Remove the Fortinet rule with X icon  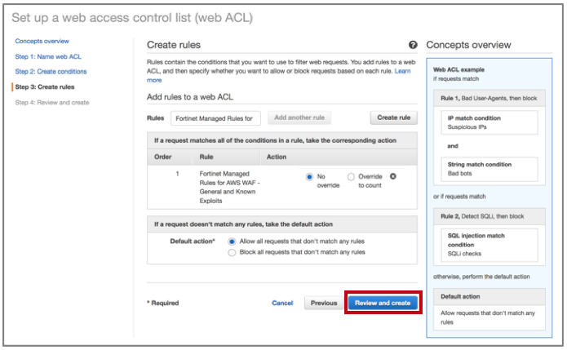click(x=393, y=176)
